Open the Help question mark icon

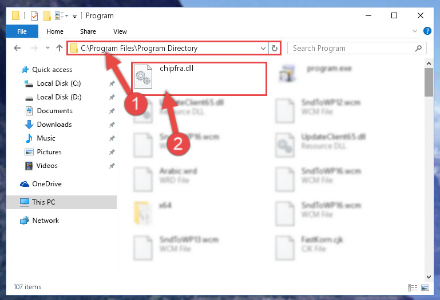pyautogui.click(x=427, y=31)
